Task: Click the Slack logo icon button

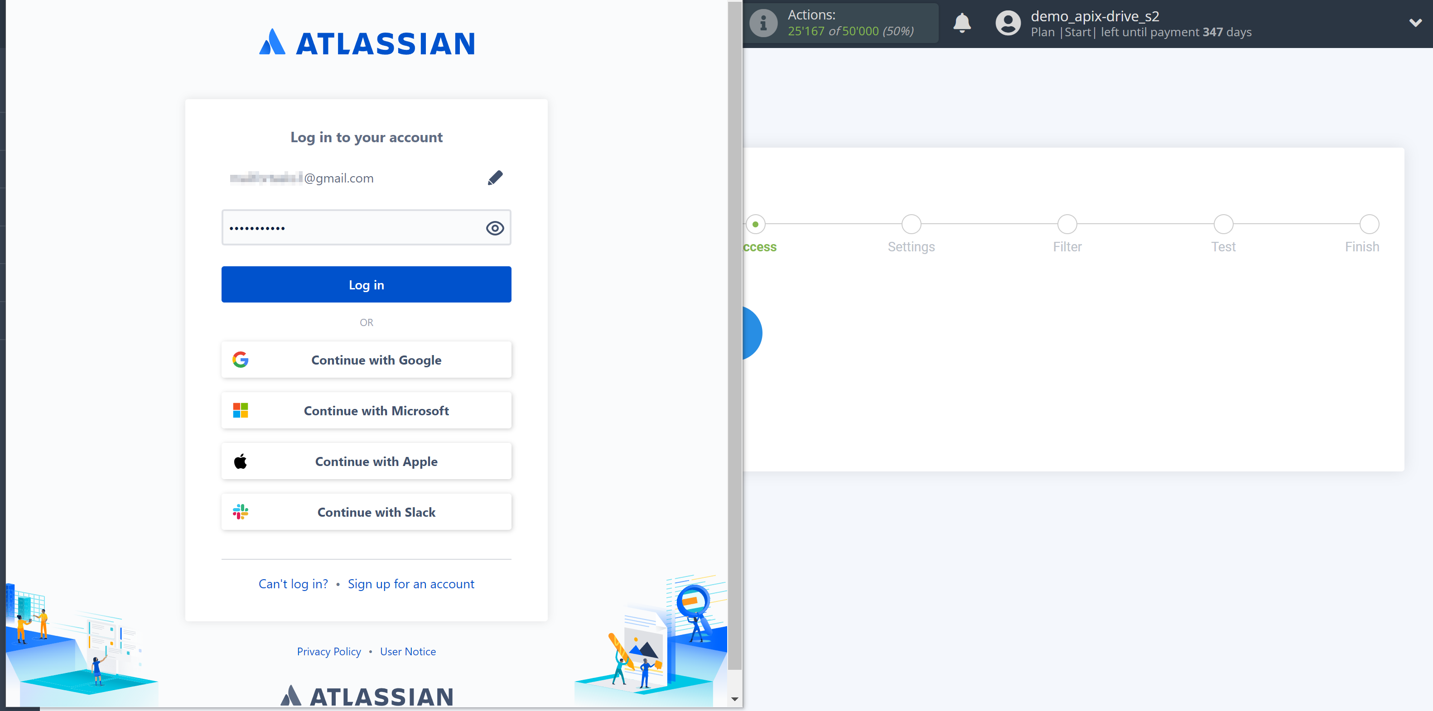Action: (x=241, y=512)
